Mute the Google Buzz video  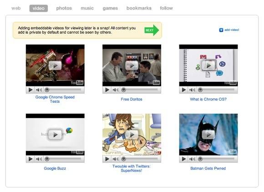coord(39,159)
